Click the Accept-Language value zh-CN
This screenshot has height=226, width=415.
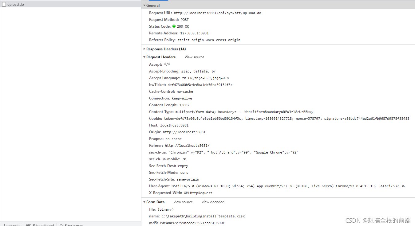(x=205, y=78)
